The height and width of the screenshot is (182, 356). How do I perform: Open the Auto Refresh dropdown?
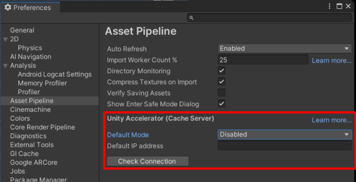coord(285,48)
